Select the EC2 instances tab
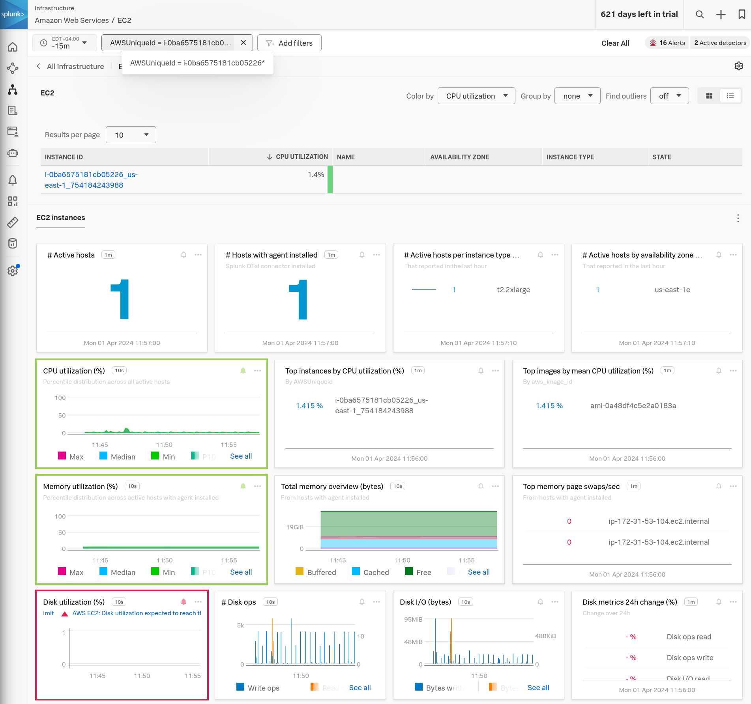 click(x=61, y=218)
